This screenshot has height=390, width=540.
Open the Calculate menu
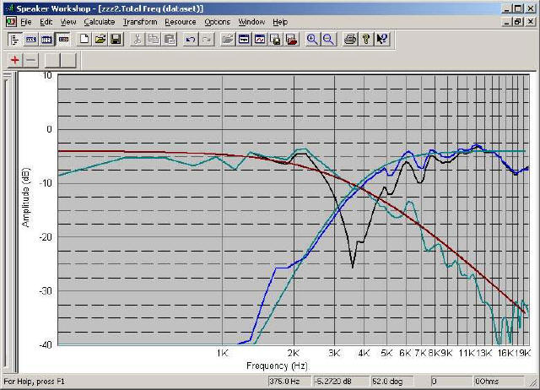pos(99,21)
